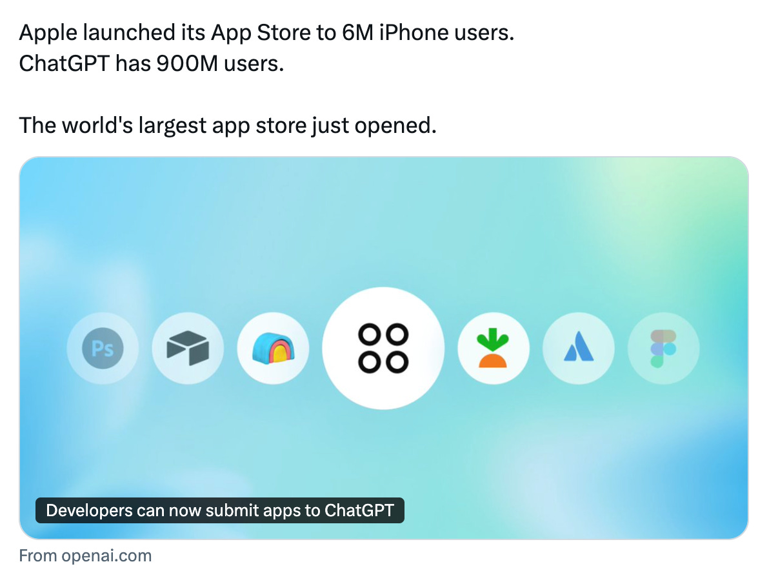Click the blue Atlassian logo icon
The height and width of the screenshot is (582, 769).
579,348
